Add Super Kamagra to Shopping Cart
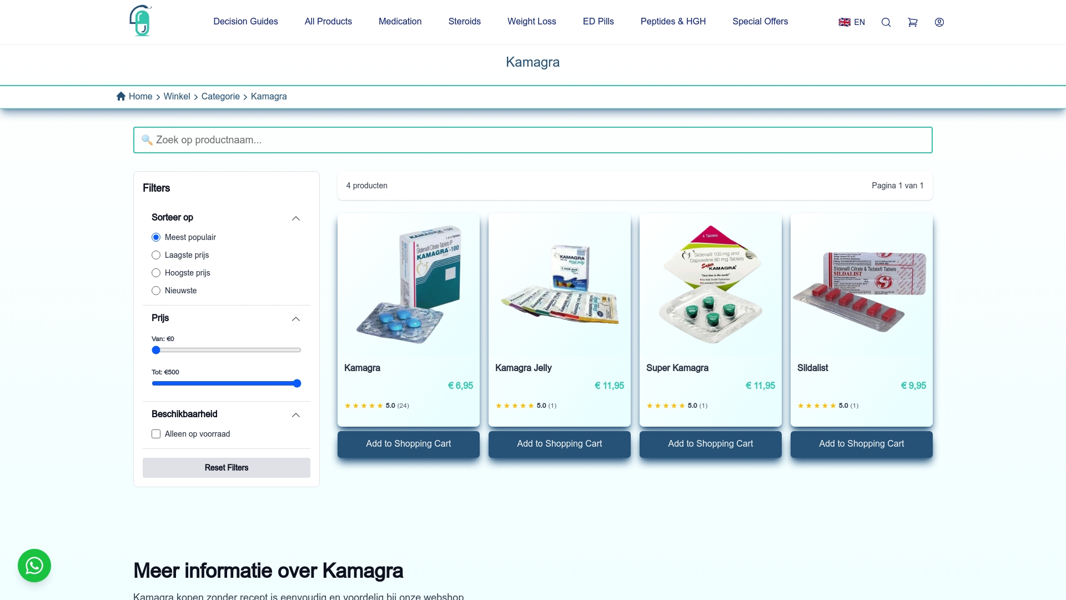Image resolution: width=1066 pixels, height=600 pixels. (x=711, y=444)
